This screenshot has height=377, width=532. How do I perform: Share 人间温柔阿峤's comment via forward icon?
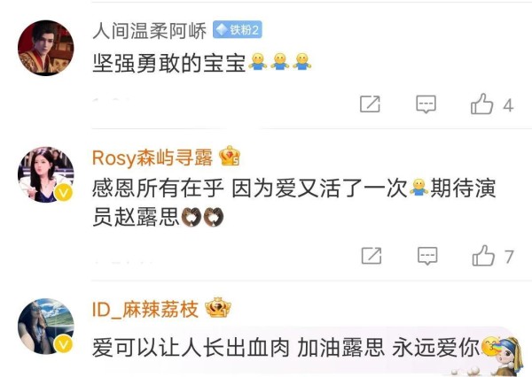(x=370, y=104)
